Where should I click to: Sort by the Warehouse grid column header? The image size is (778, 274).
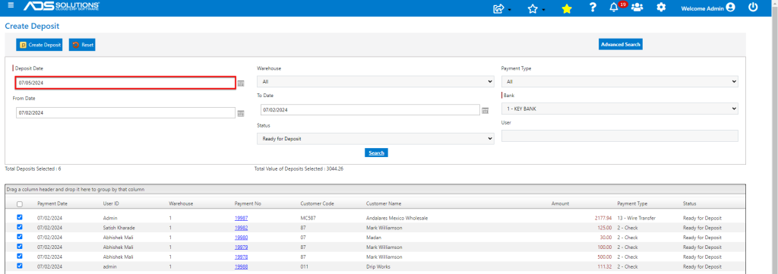(181, 203)
